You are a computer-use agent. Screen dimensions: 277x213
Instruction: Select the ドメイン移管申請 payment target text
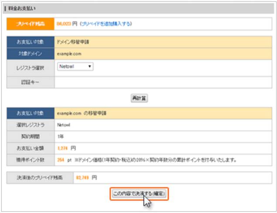point(73,42)
